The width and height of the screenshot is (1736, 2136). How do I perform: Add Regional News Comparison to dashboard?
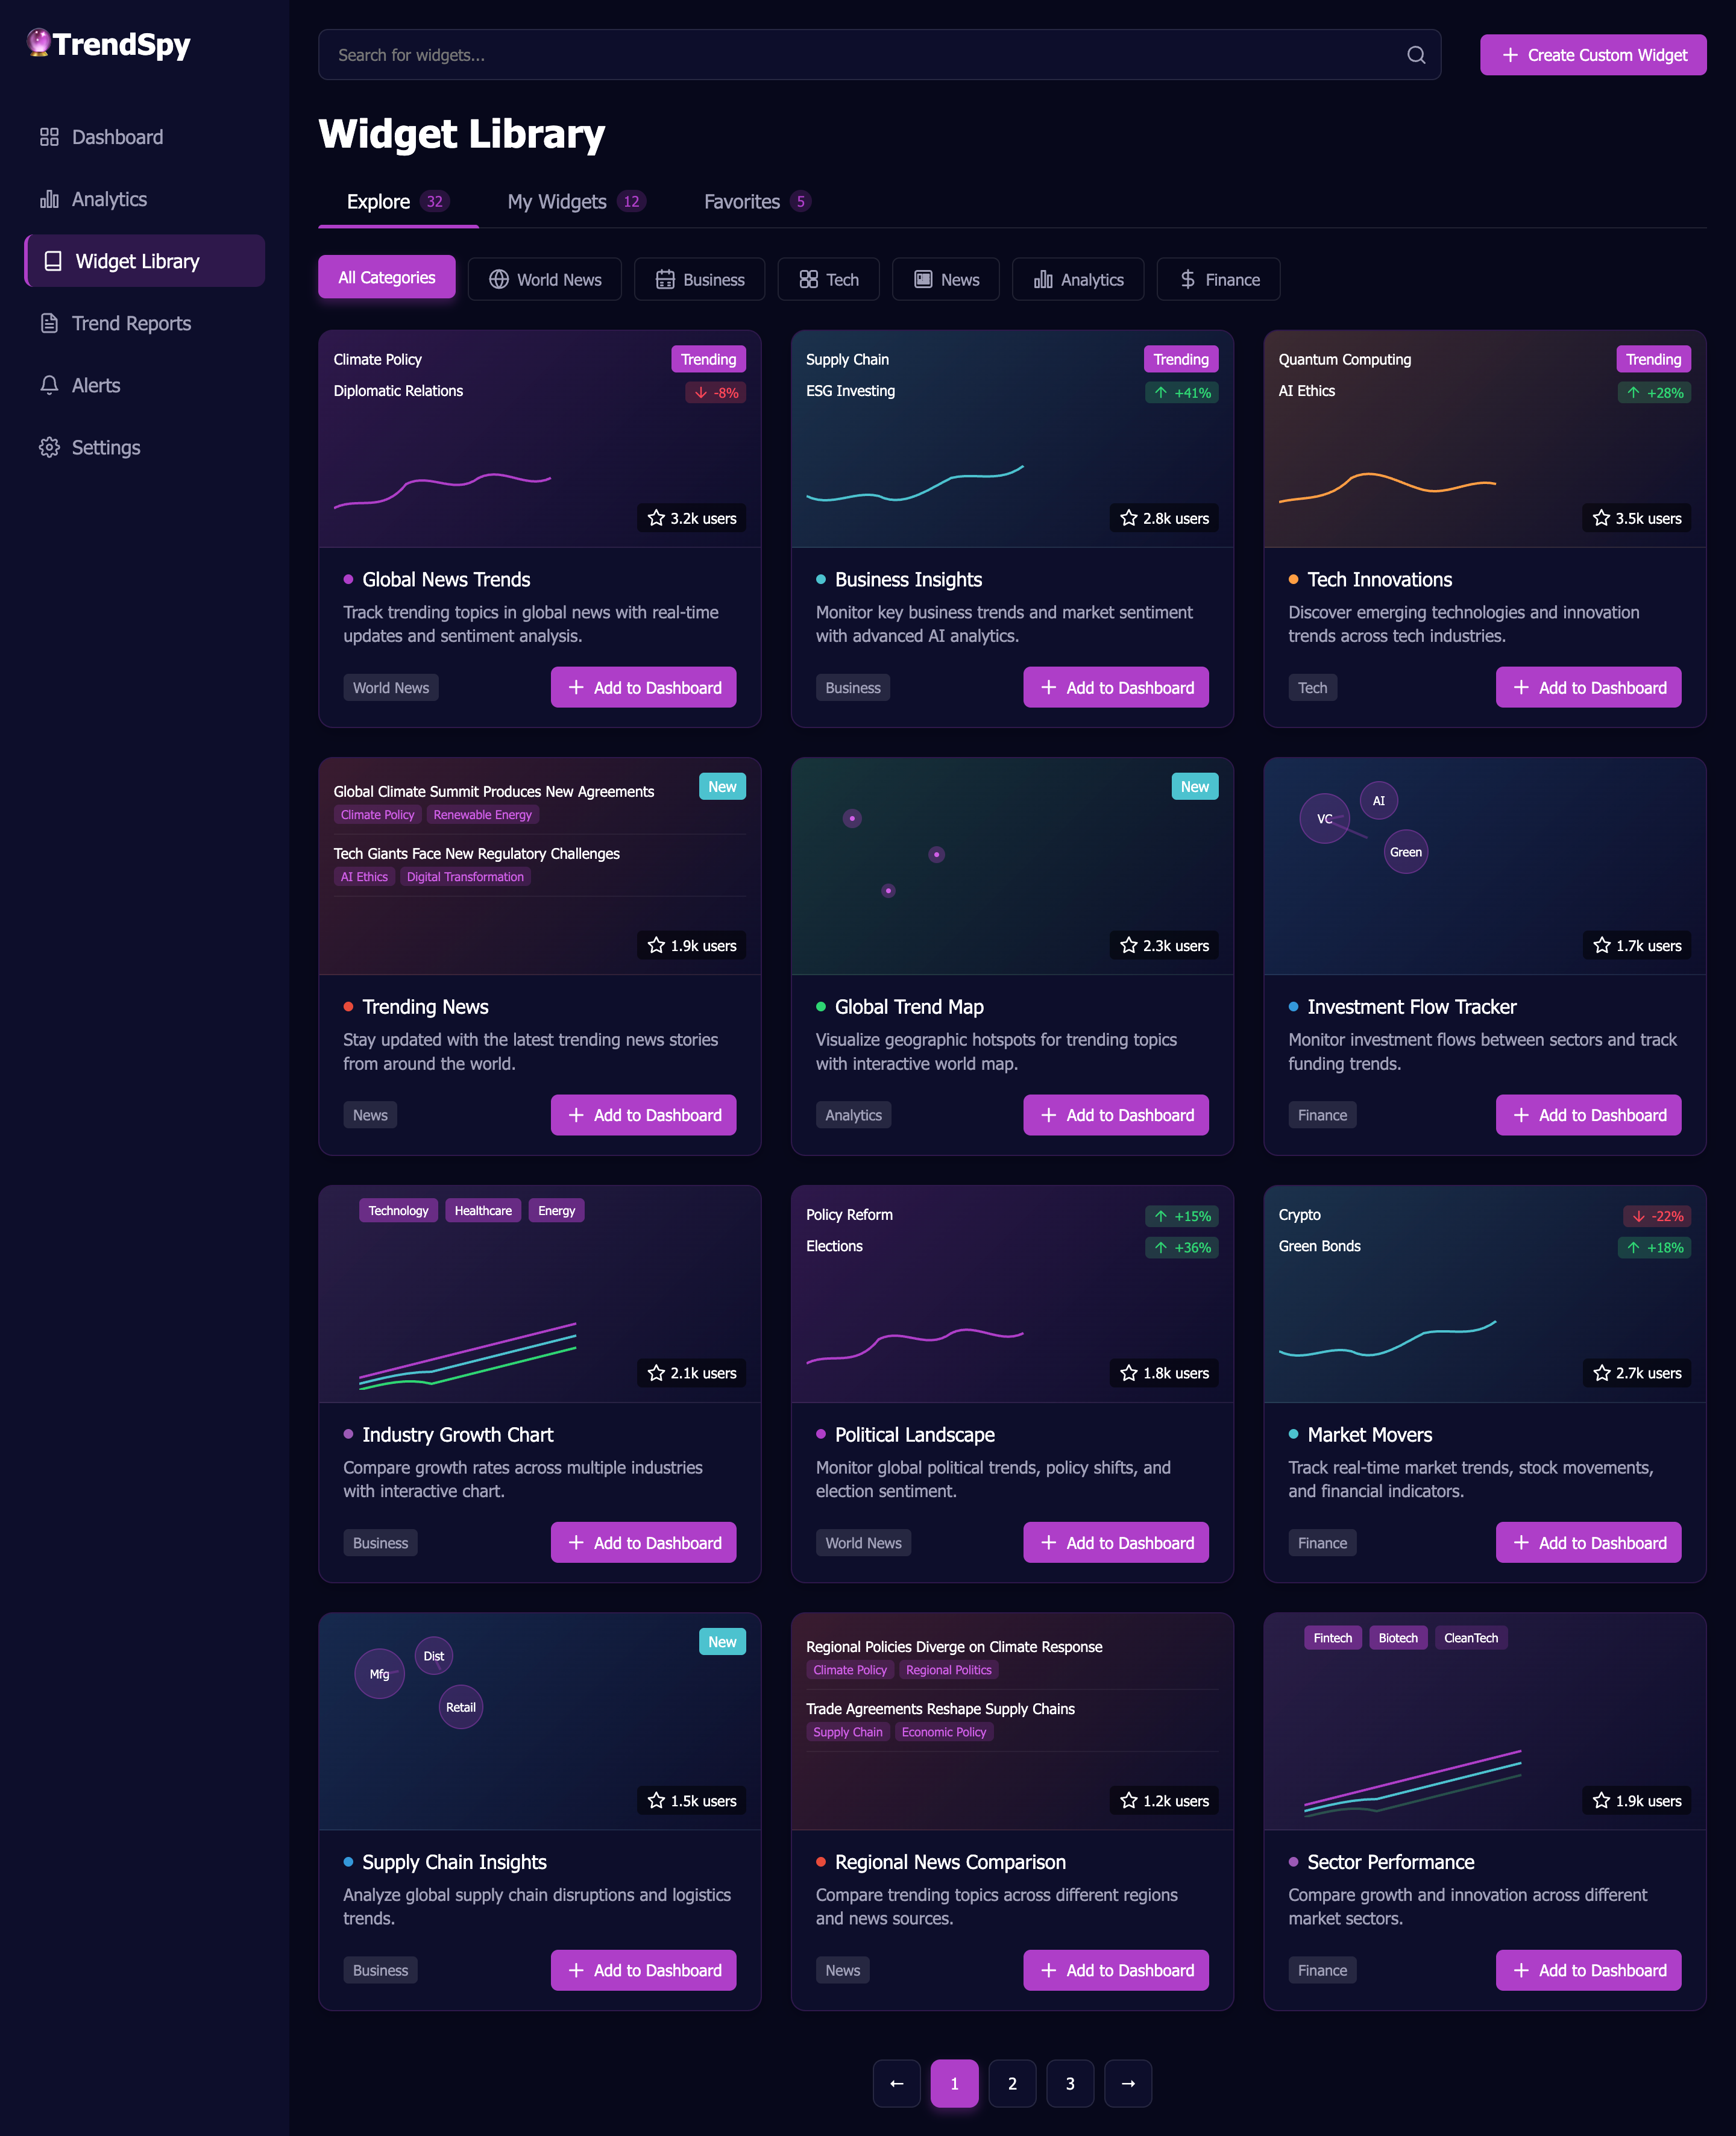coord(1116,1970)
